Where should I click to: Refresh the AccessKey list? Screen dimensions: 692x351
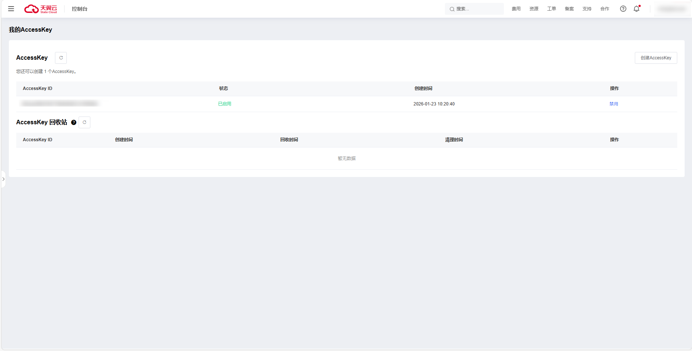pos(61,58)
